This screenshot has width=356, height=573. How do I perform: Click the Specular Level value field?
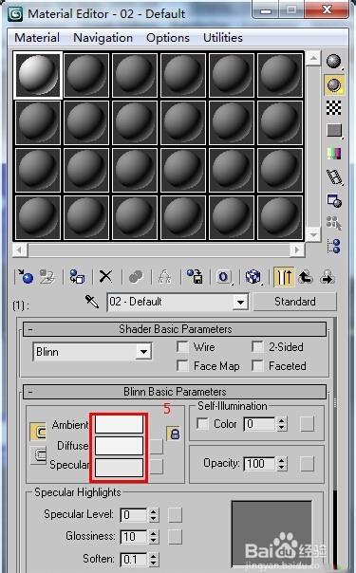134,515
